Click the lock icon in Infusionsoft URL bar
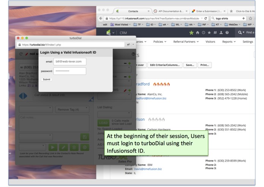This screenshot has width=264, height=187. click(x=107, y=19)
